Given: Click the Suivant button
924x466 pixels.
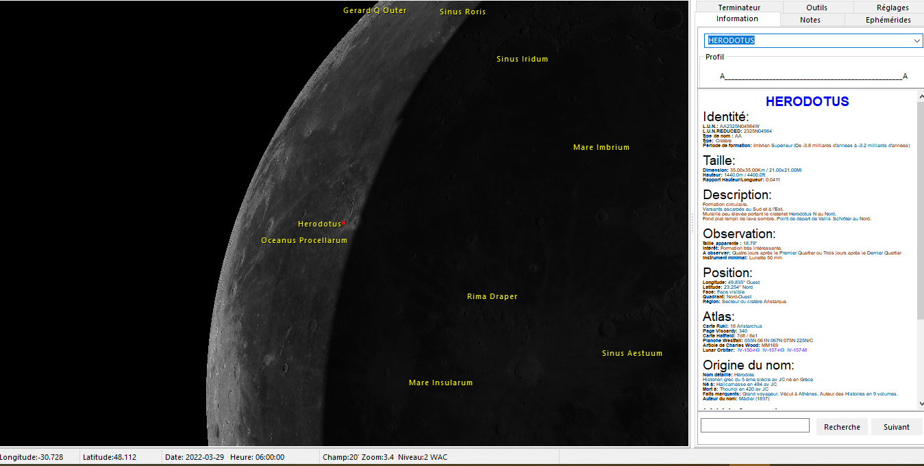Looking at the screenshot, I should point(897,427).
